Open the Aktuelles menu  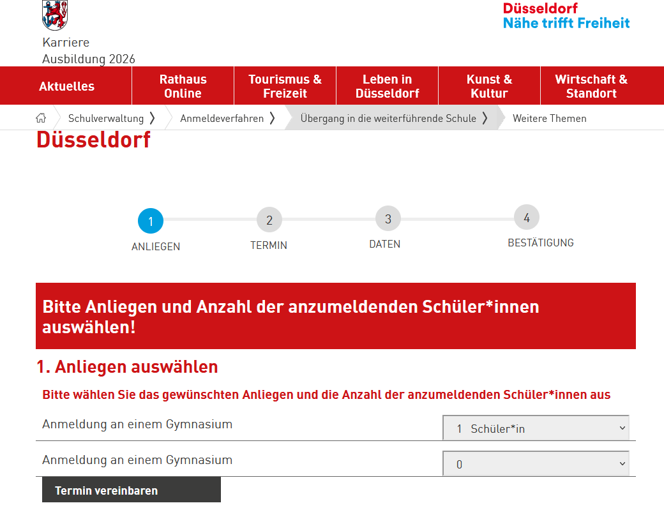point(66,86)
